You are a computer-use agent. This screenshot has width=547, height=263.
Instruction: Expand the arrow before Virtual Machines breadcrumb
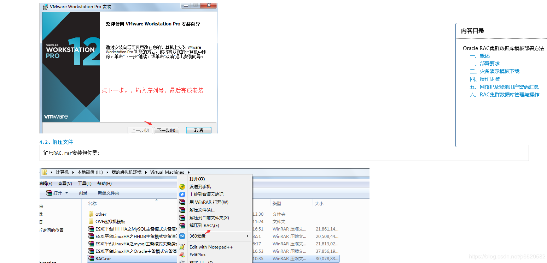point(146,172)
